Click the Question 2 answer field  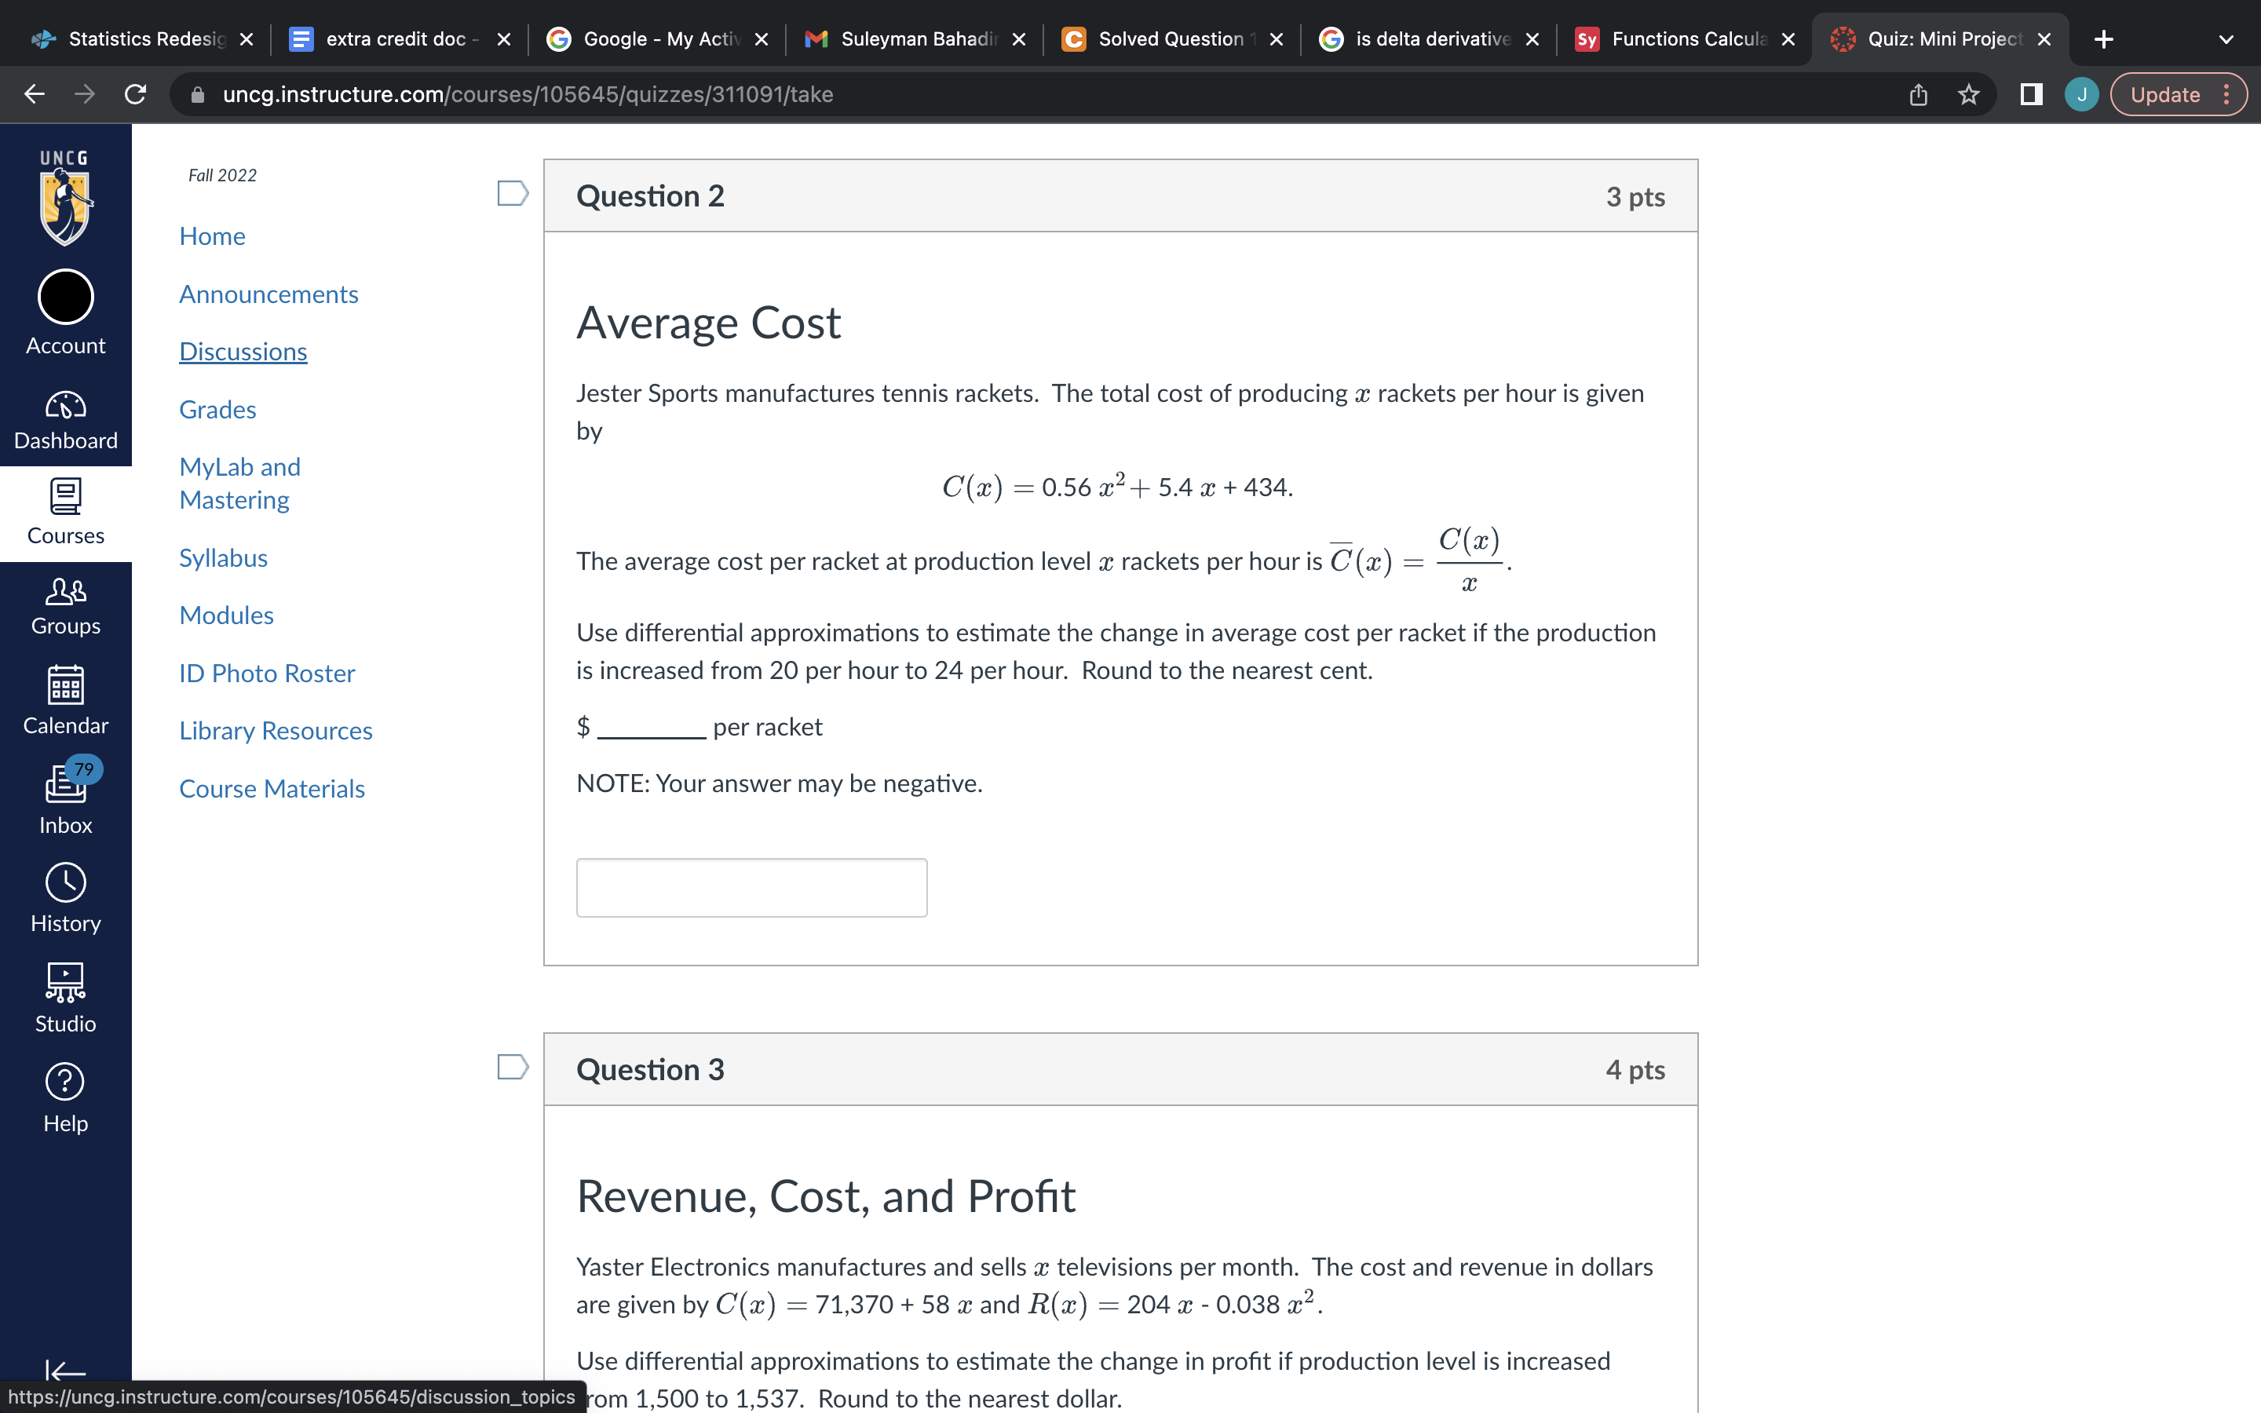click(751, 887)
